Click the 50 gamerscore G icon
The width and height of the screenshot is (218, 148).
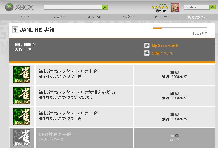pyautogui.click(x=177, y=93)
